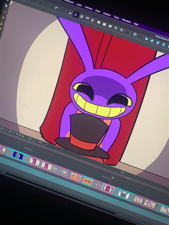Open the Tools menu

click(x=116, y=17)
